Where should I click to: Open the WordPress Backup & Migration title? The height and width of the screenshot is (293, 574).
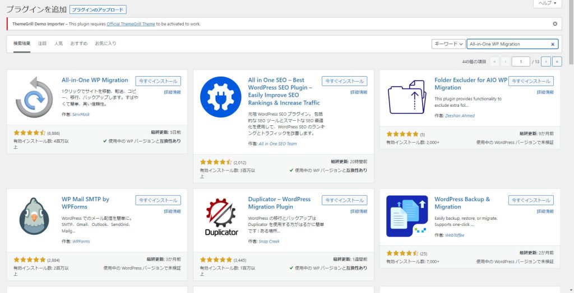click(x=462, y=203)
